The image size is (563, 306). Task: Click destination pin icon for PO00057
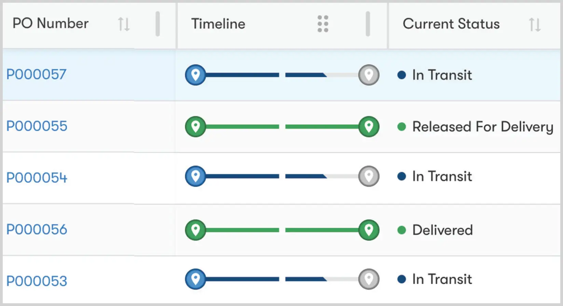pyautogui.click(x=369, y=75)
